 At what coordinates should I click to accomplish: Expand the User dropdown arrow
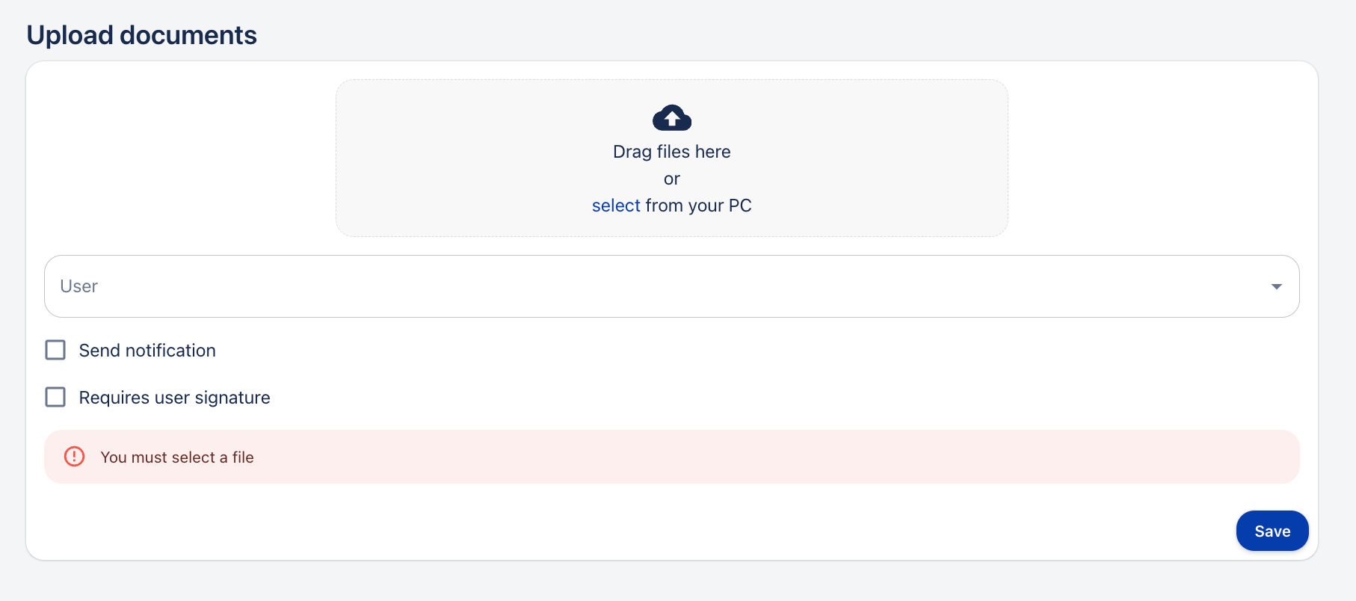1276,286
